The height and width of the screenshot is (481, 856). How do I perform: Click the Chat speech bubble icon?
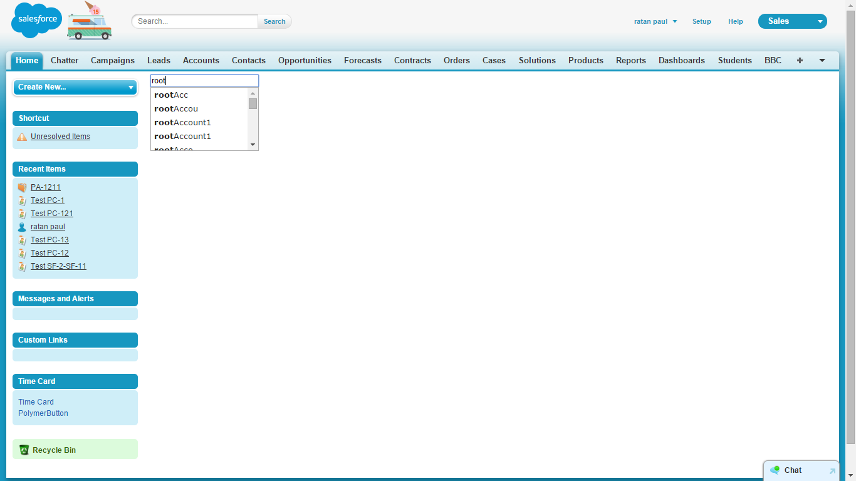coord(775,470)
